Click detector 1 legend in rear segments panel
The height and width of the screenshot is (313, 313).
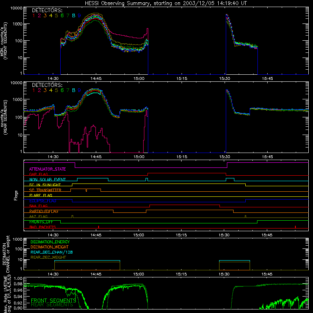pos(34,90)
